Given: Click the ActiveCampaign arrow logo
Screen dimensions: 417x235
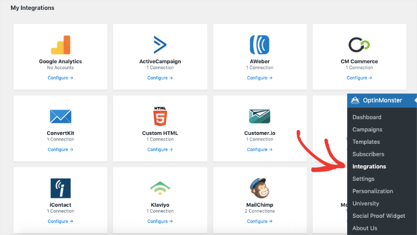Looking at the screenshot, I should click(x=160, y=45).
